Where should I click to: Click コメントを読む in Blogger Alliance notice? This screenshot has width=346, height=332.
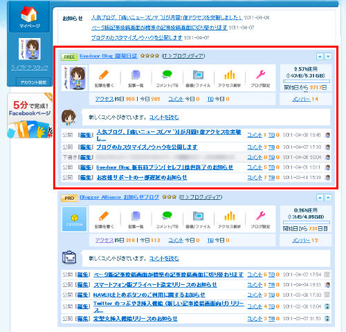(x=164, y=259)
